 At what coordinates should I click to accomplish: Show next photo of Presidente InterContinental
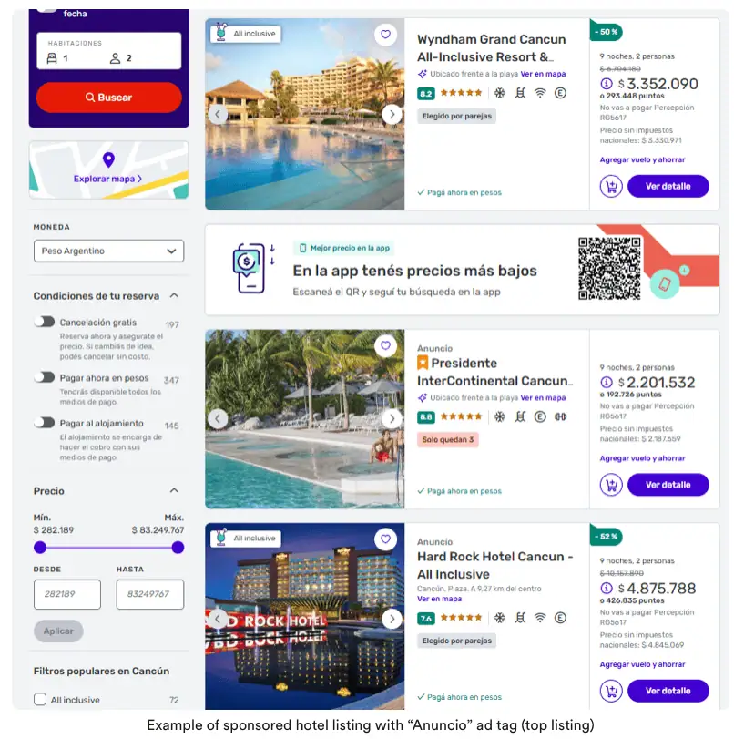392,418
